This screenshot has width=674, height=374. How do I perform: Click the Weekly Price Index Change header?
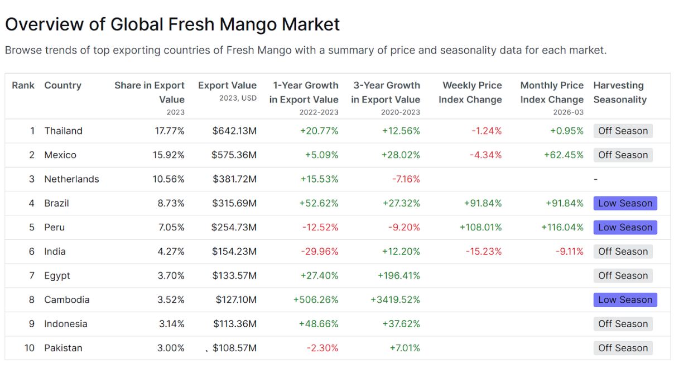pos(470,92)
